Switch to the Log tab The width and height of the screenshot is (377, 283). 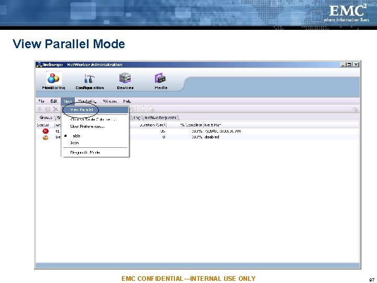[137, 118]
